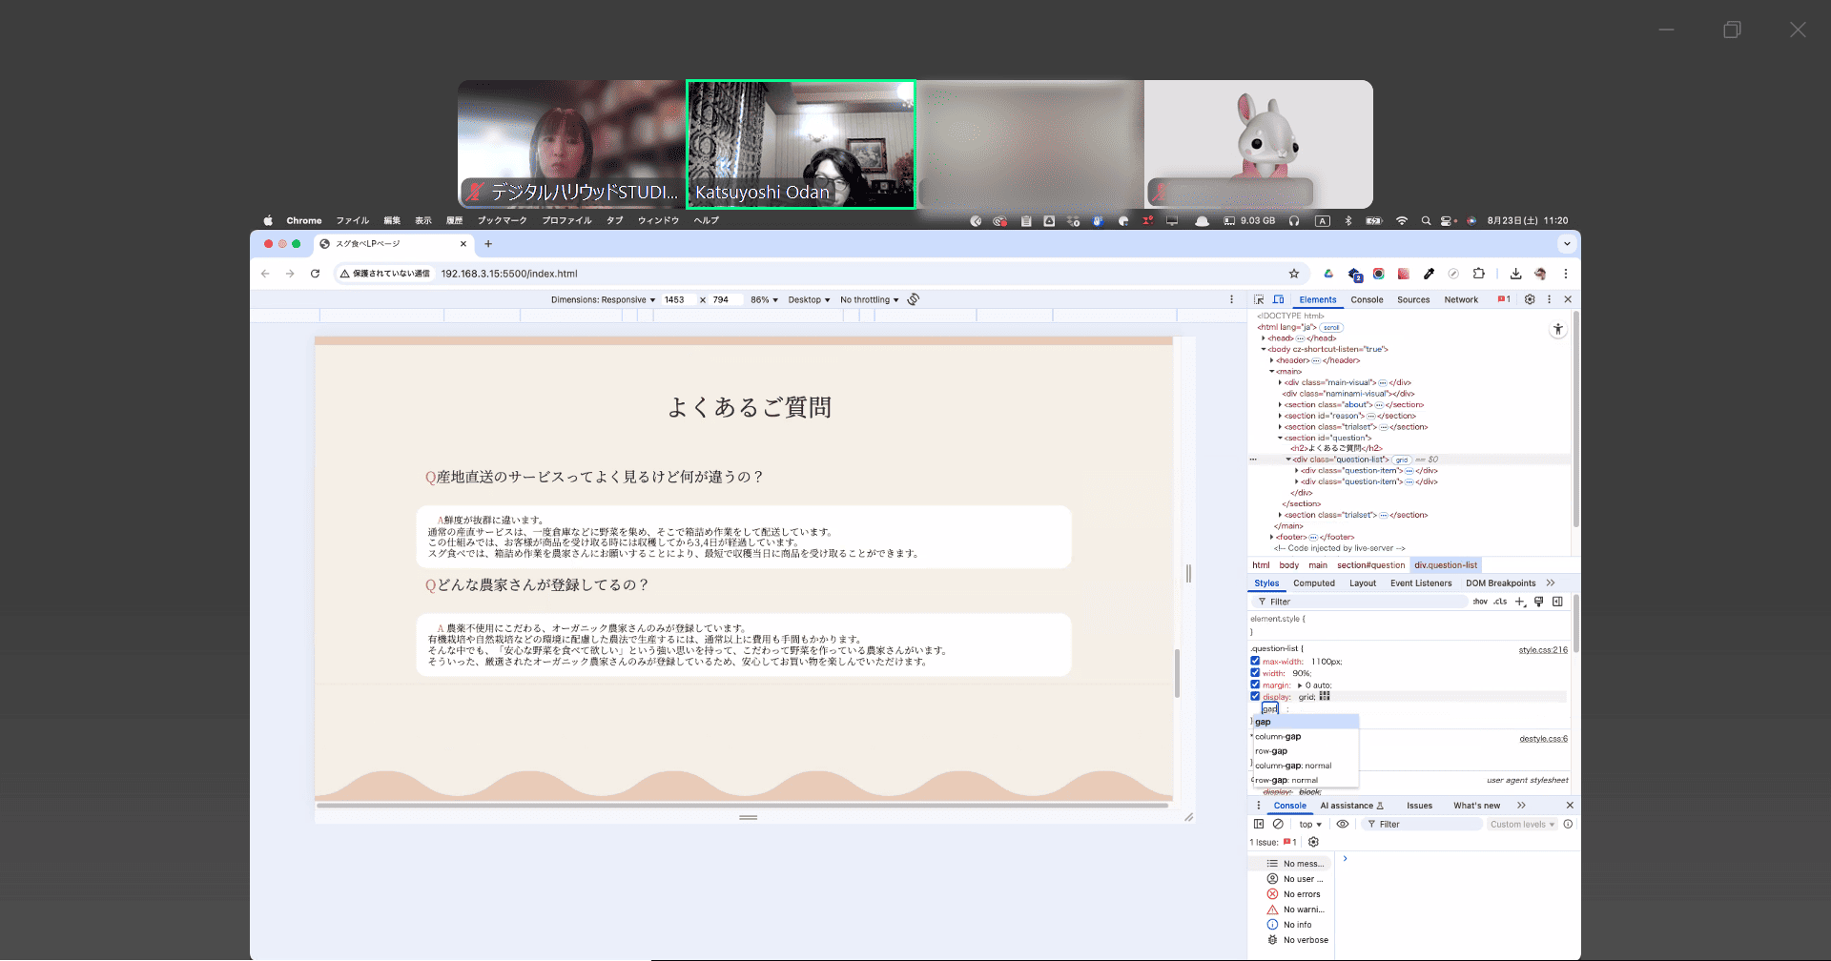
Task: Click the rotate screen icon
Action: point(914,299)
